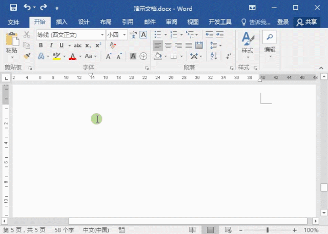The height and width of the screenshot is (234, 328).
Task: Copy selection with the copy icon
Action: [x=27, y=45]
